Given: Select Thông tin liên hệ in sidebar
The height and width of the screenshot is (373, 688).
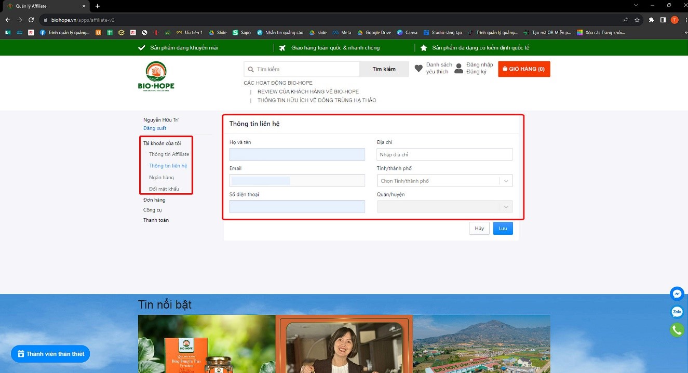Looking at the screenshot, I should coord(168,166).
